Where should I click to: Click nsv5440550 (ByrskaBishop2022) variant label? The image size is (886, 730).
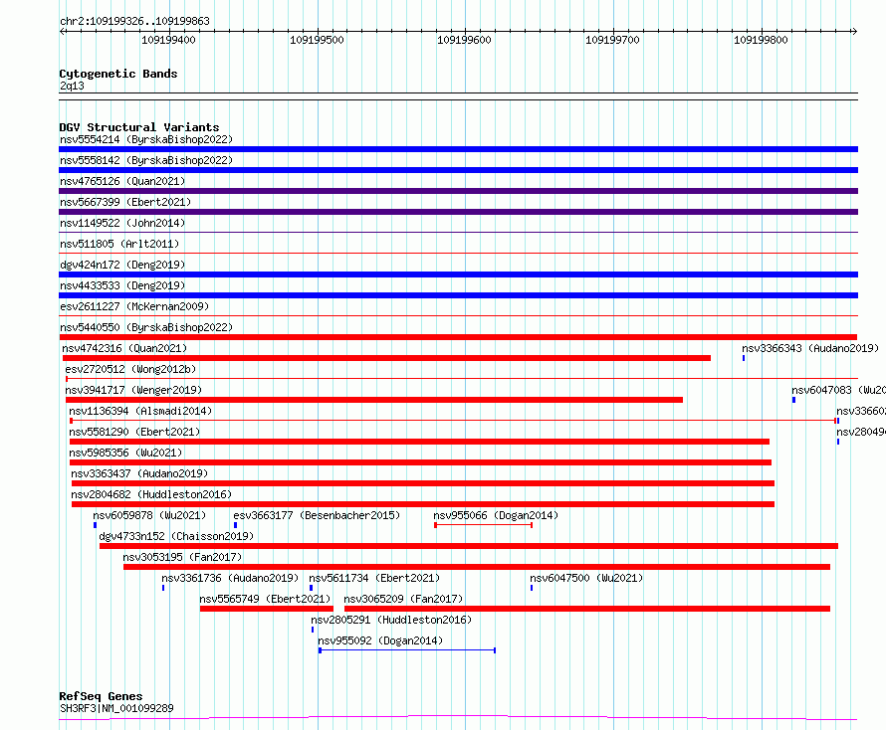tap(146, 327)
